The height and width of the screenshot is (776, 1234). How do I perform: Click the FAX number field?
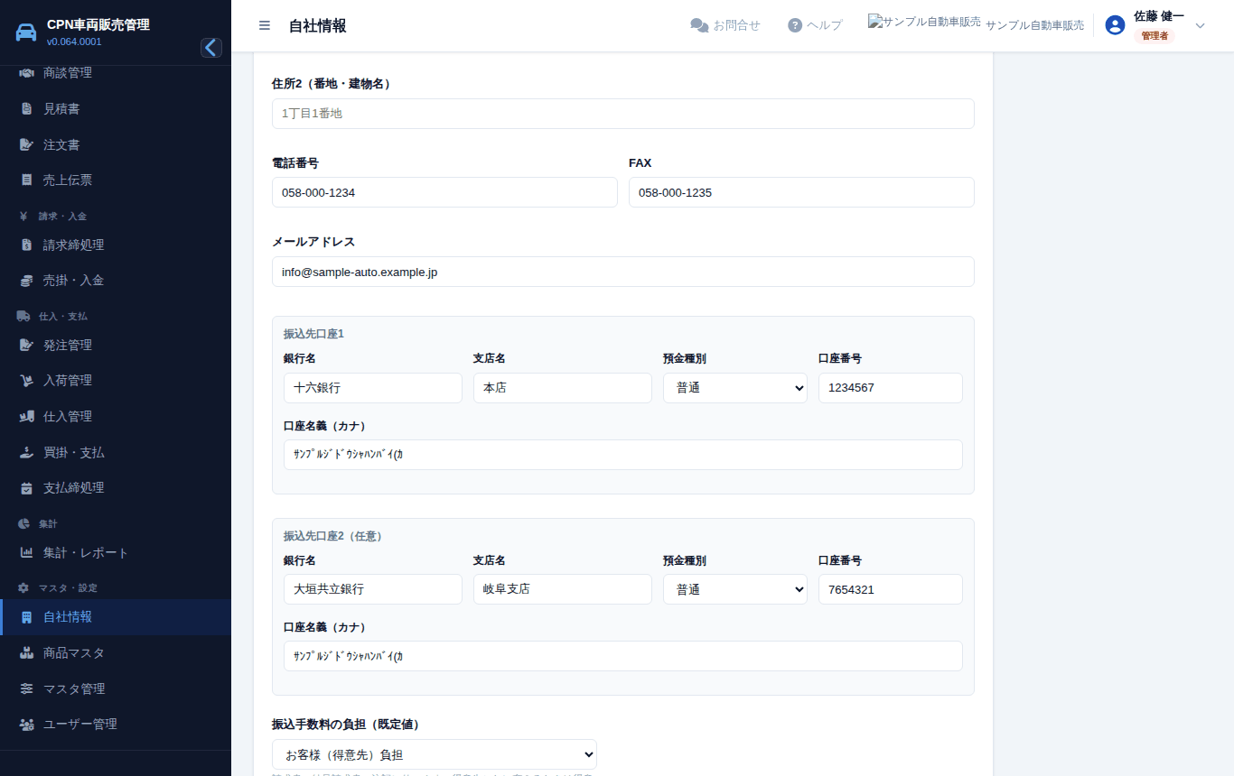point(801,192)
